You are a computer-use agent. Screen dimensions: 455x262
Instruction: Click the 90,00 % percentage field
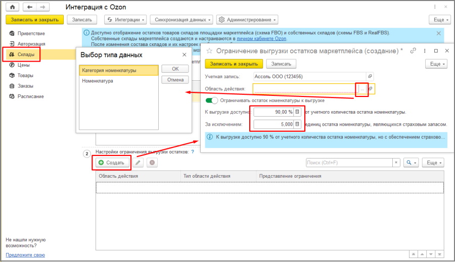click(x=274, y=112)
